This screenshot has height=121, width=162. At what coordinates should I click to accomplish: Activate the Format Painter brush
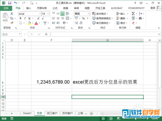point(12,23)
